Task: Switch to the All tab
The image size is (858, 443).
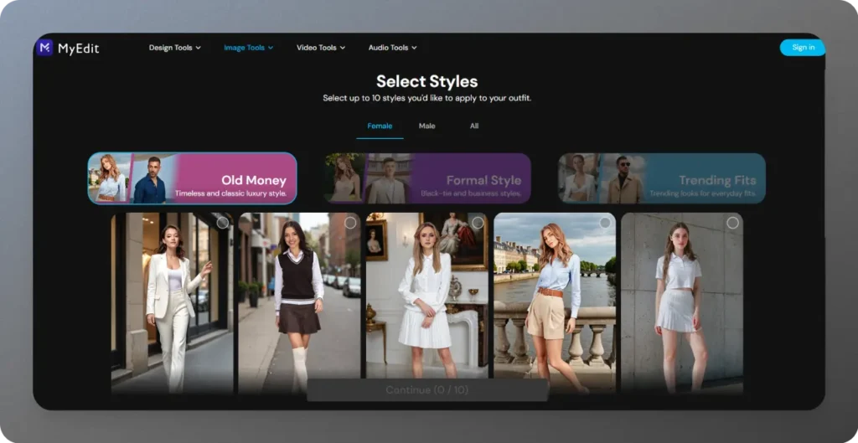Action: point(474,126)
